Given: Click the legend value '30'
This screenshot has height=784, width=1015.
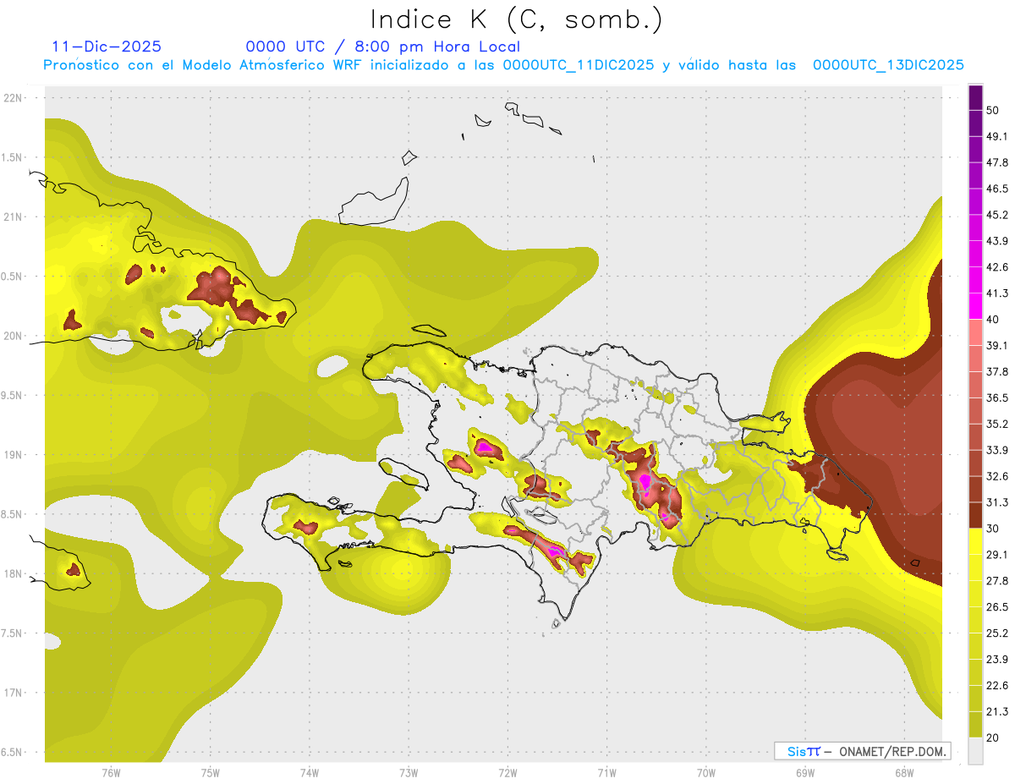Looking at the screenshot, I should (x=992, y=529).
